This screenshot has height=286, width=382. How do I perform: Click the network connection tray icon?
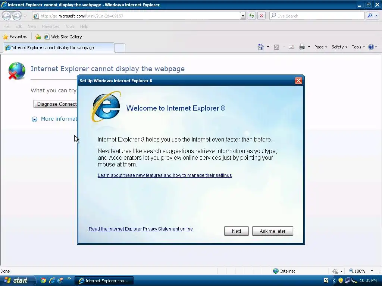coord(347,281)
